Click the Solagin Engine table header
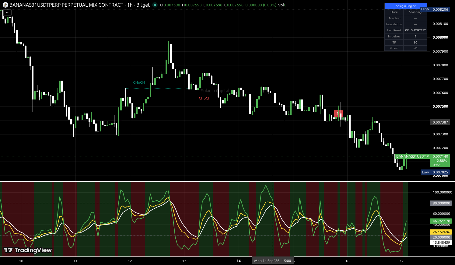 click(406, 6)
